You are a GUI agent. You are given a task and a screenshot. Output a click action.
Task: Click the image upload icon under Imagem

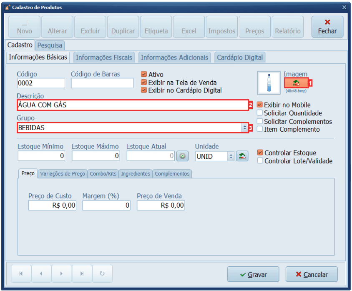pyautogui.click(x=296, y=83)
